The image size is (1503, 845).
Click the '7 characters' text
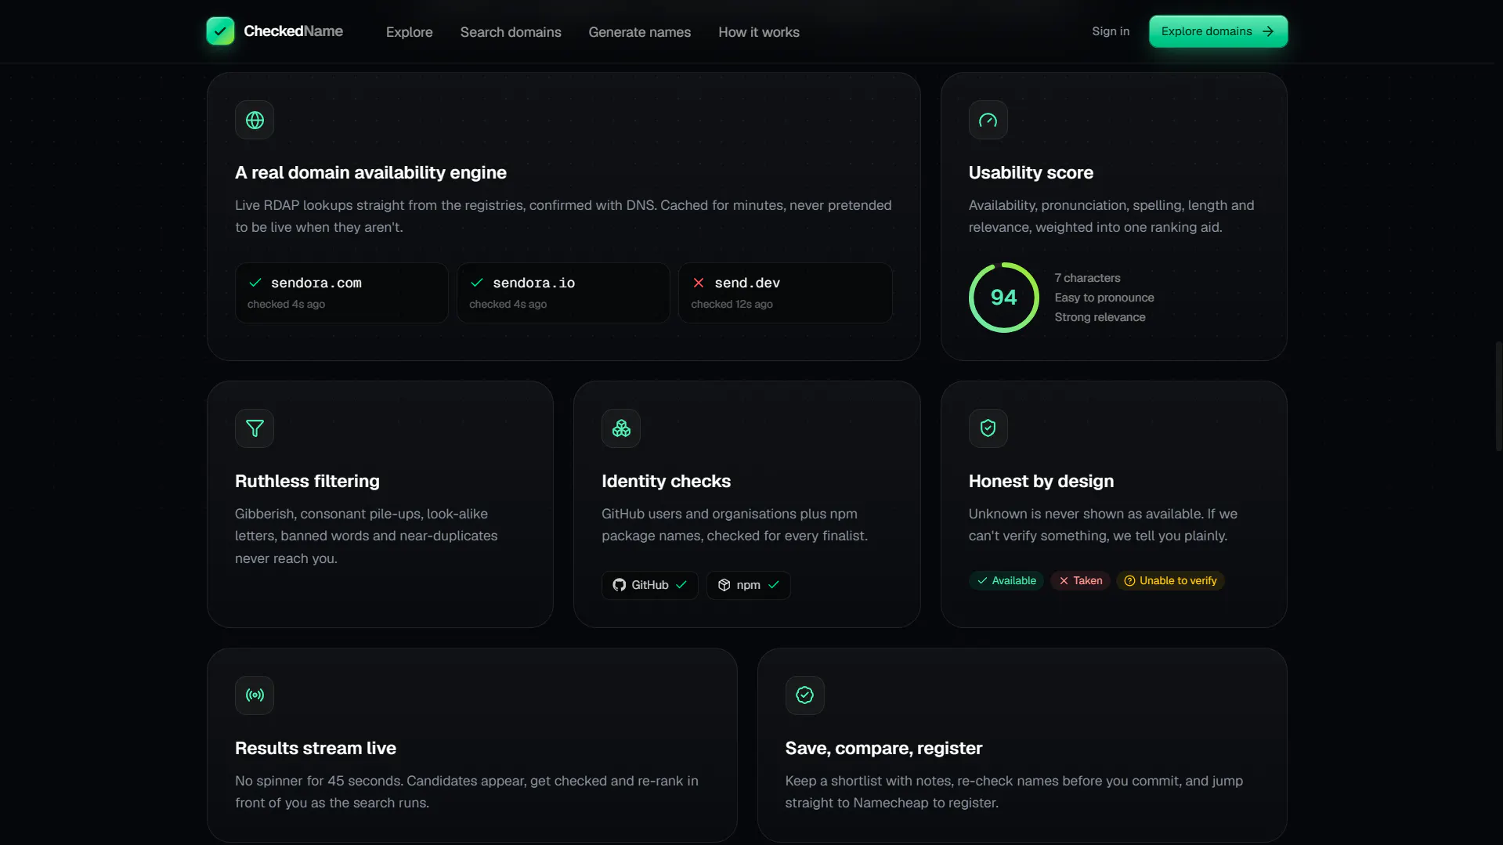1087,278
